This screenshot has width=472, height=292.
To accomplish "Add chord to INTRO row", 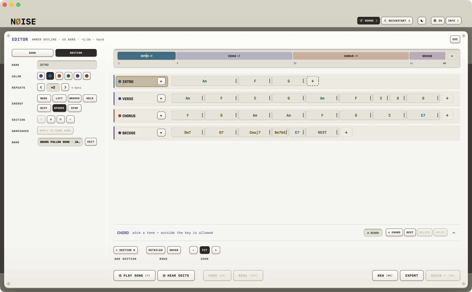I will (x=313, y=81).
